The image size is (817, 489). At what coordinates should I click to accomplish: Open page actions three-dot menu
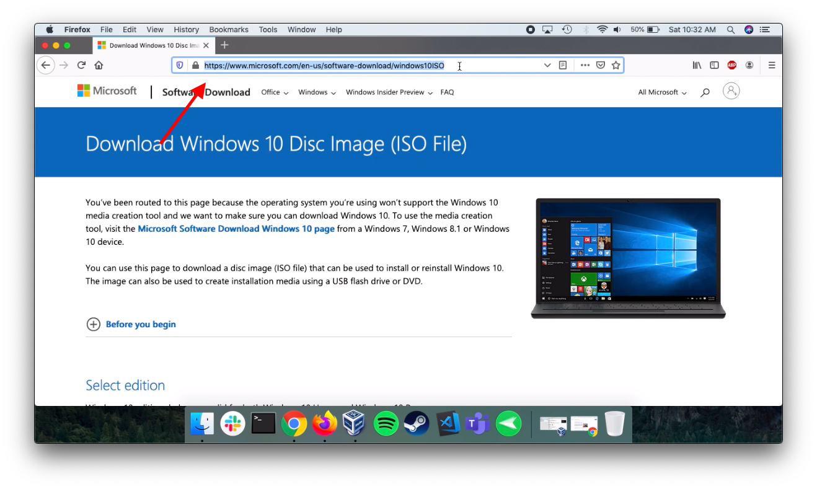click(585, 65)
